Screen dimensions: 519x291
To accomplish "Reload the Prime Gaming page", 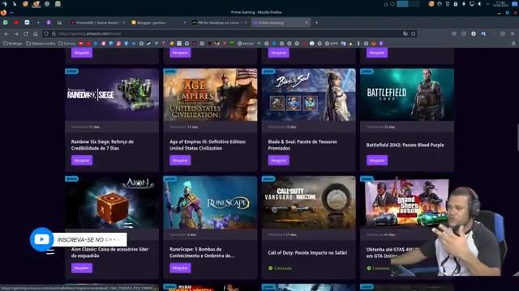I will click(25, 34).
